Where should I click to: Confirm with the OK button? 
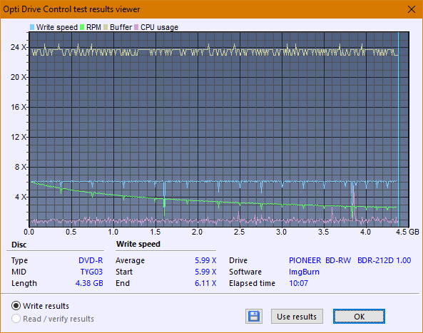tap(359, 317)
